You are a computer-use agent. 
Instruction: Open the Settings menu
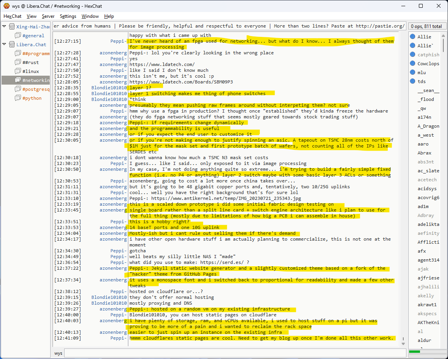[68, 16]
